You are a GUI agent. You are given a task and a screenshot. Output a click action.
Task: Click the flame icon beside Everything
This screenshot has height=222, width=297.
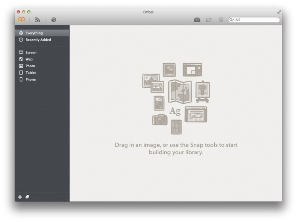21,33
